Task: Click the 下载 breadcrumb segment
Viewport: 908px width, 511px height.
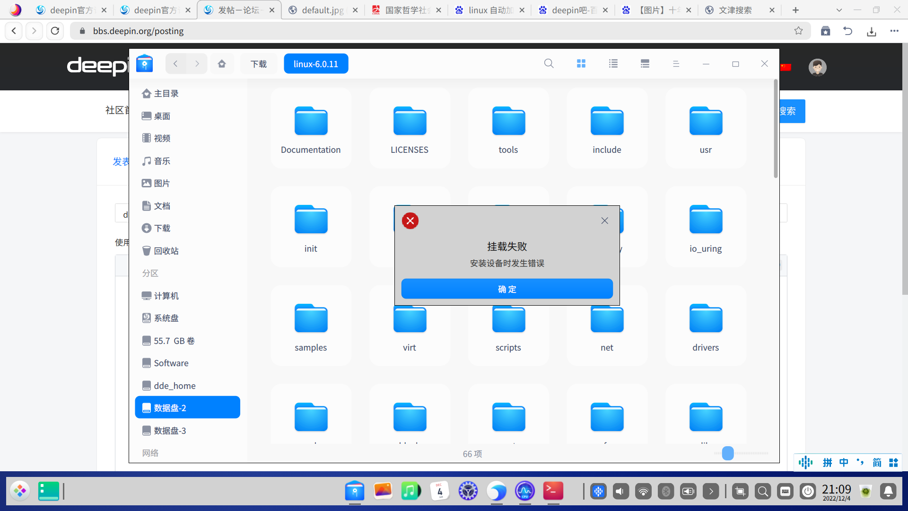Action: [x=259, y=64]
